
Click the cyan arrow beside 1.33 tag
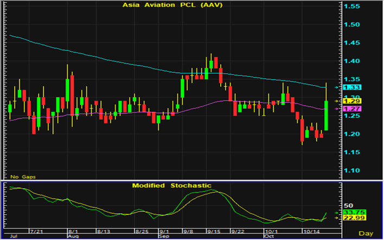coord(336,87)
